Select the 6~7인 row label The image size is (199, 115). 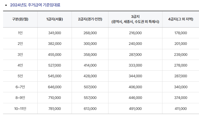click(x=20, y=87)
